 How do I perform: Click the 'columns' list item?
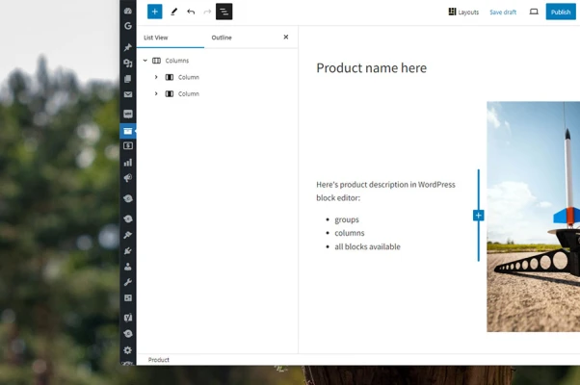point(350,233)
